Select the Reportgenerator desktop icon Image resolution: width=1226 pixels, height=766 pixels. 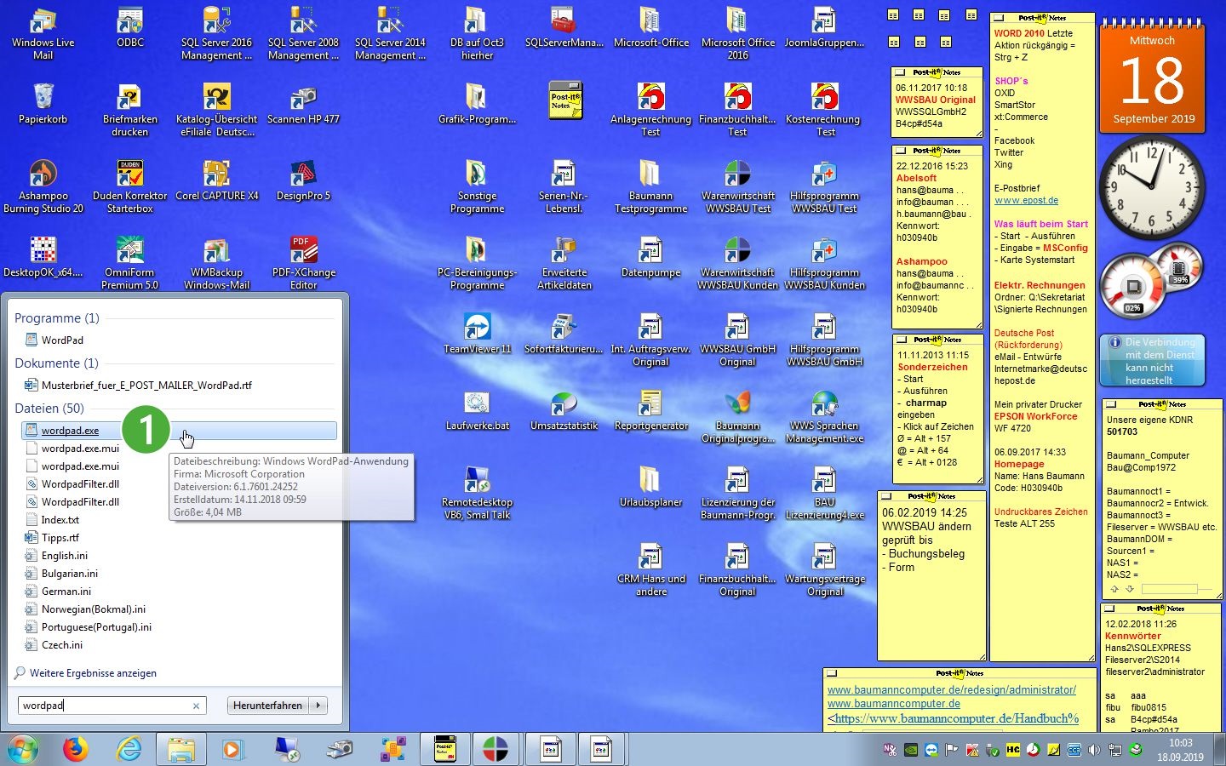pyautogui.click(x=650, y=410)
